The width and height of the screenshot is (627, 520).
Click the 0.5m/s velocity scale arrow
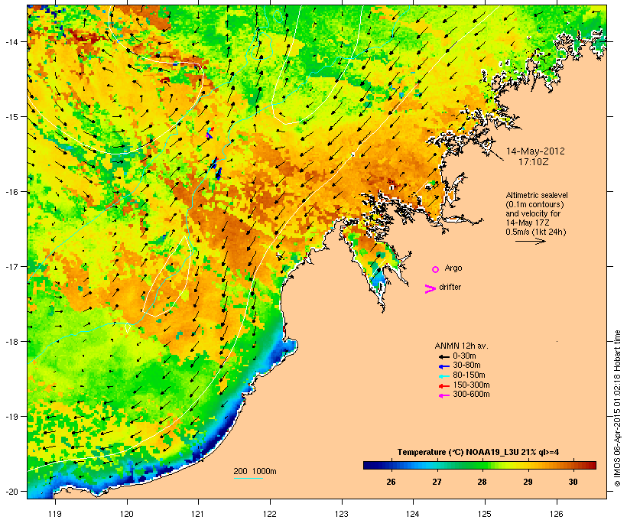click(530, 241)
